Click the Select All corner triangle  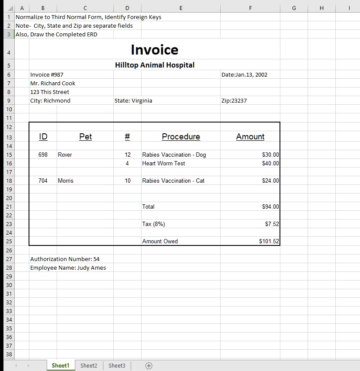(10, 8)
